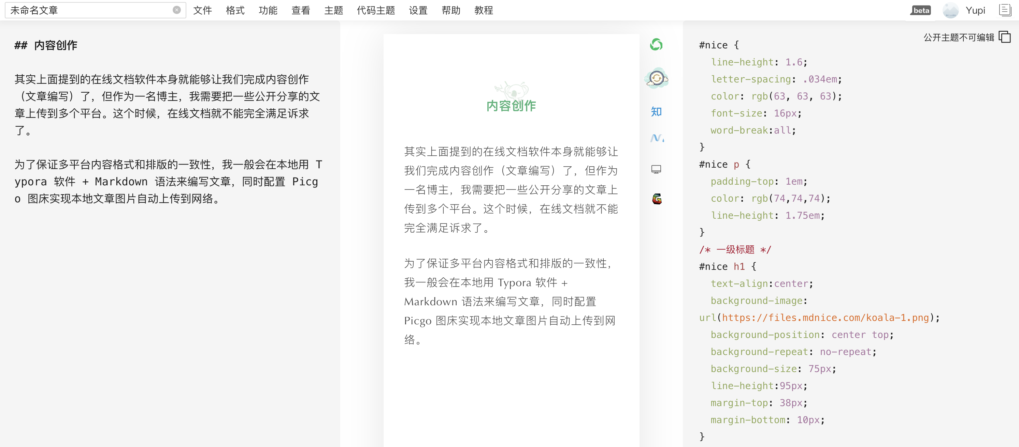Open the 主题 menu
Screen dimensions: 1019x447
[333, 10]
